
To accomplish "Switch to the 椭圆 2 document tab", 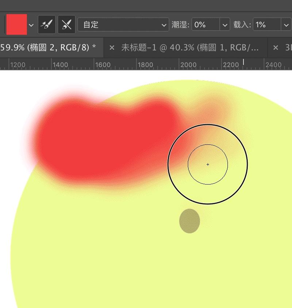I will pyautogui.click(x=51, y=47).
